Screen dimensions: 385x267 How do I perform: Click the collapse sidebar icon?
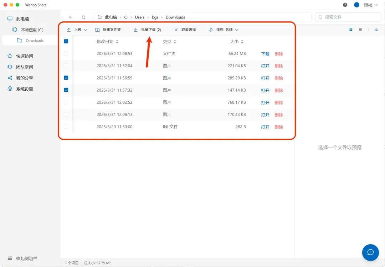[x=10, y=258]
